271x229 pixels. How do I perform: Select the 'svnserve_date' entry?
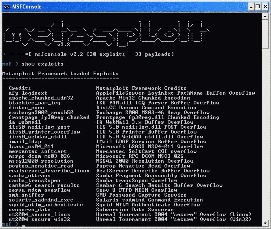[x=30, y=210]
